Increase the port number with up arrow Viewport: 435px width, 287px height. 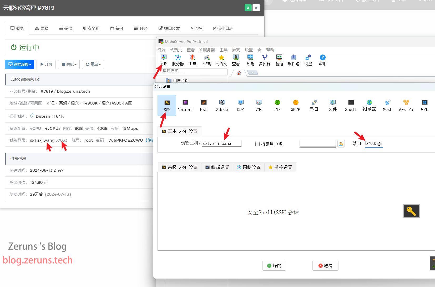click(379, 142)
